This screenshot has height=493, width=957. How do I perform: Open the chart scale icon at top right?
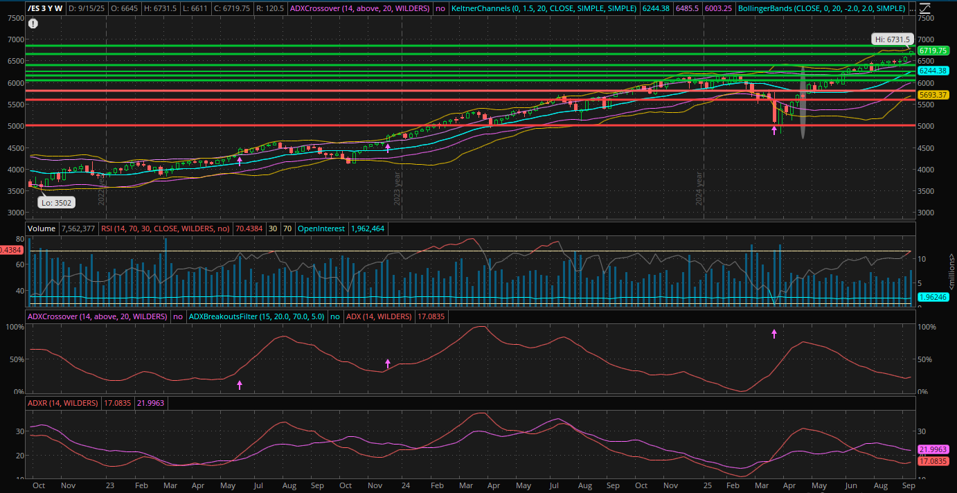tap(924, 8)
